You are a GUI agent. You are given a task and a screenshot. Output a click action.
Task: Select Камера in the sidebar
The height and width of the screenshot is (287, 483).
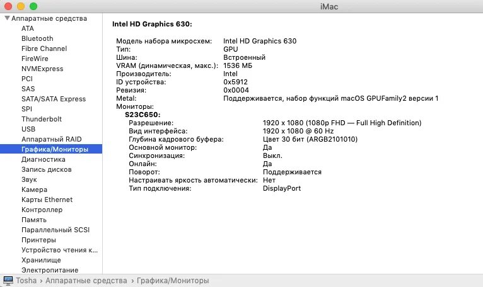click(34, 189)
